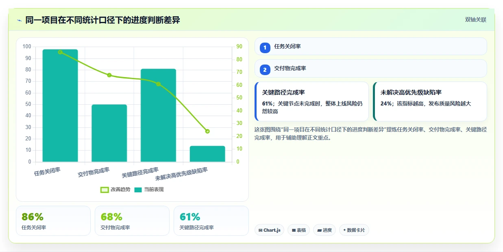503x252 pixels.
Task: Click the 任务关闭率 bar in chart
Action: (x=60, y=106)
